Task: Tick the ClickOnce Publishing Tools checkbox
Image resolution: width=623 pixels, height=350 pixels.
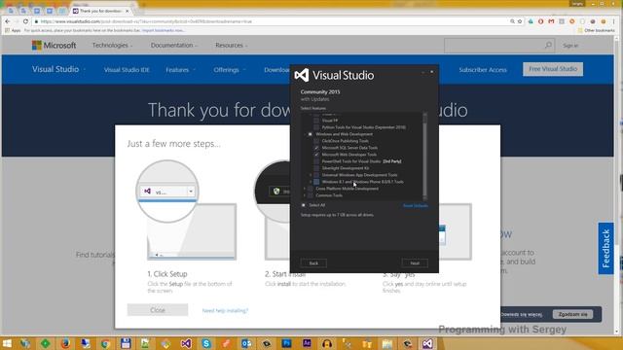Action: [316, 141]
